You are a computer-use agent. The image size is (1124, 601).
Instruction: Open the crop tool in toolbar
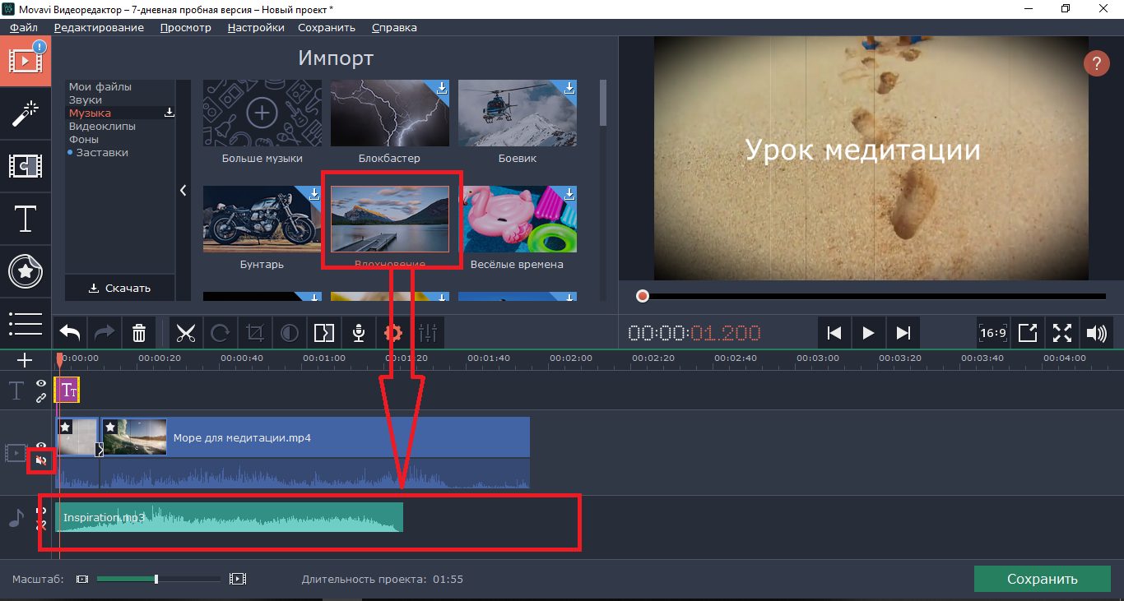tap(254, 333)
